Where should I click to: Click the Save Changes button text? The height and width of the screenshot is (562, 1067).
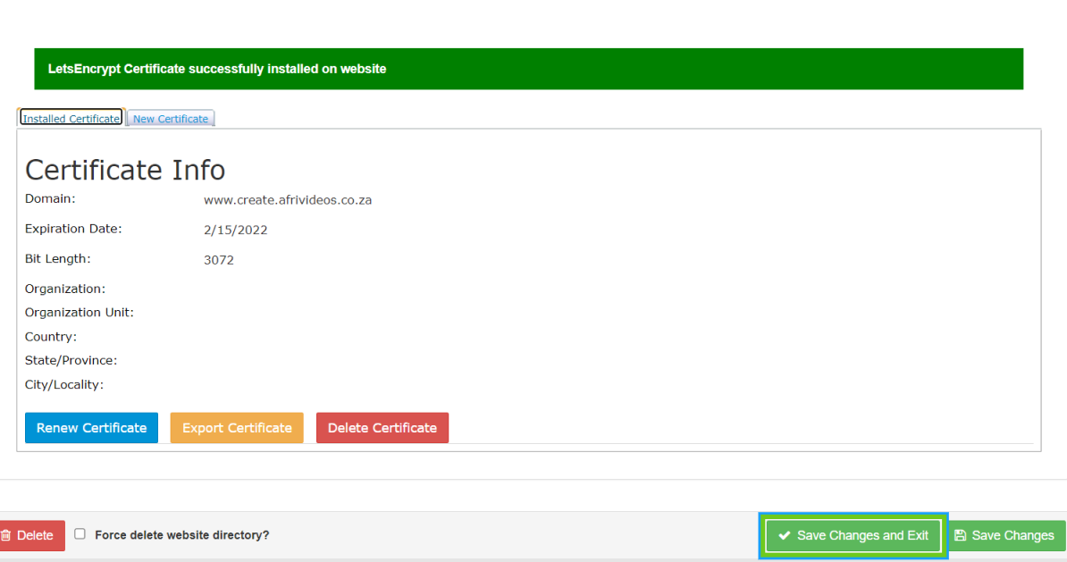click(x=1012, y=536)
